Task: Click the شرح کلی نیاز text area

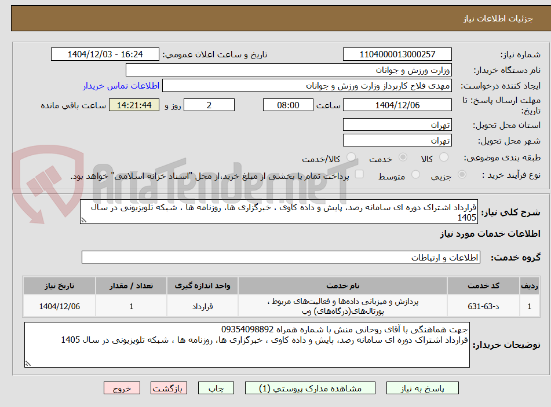Action: pyautogui.click(x=279, y=212)
